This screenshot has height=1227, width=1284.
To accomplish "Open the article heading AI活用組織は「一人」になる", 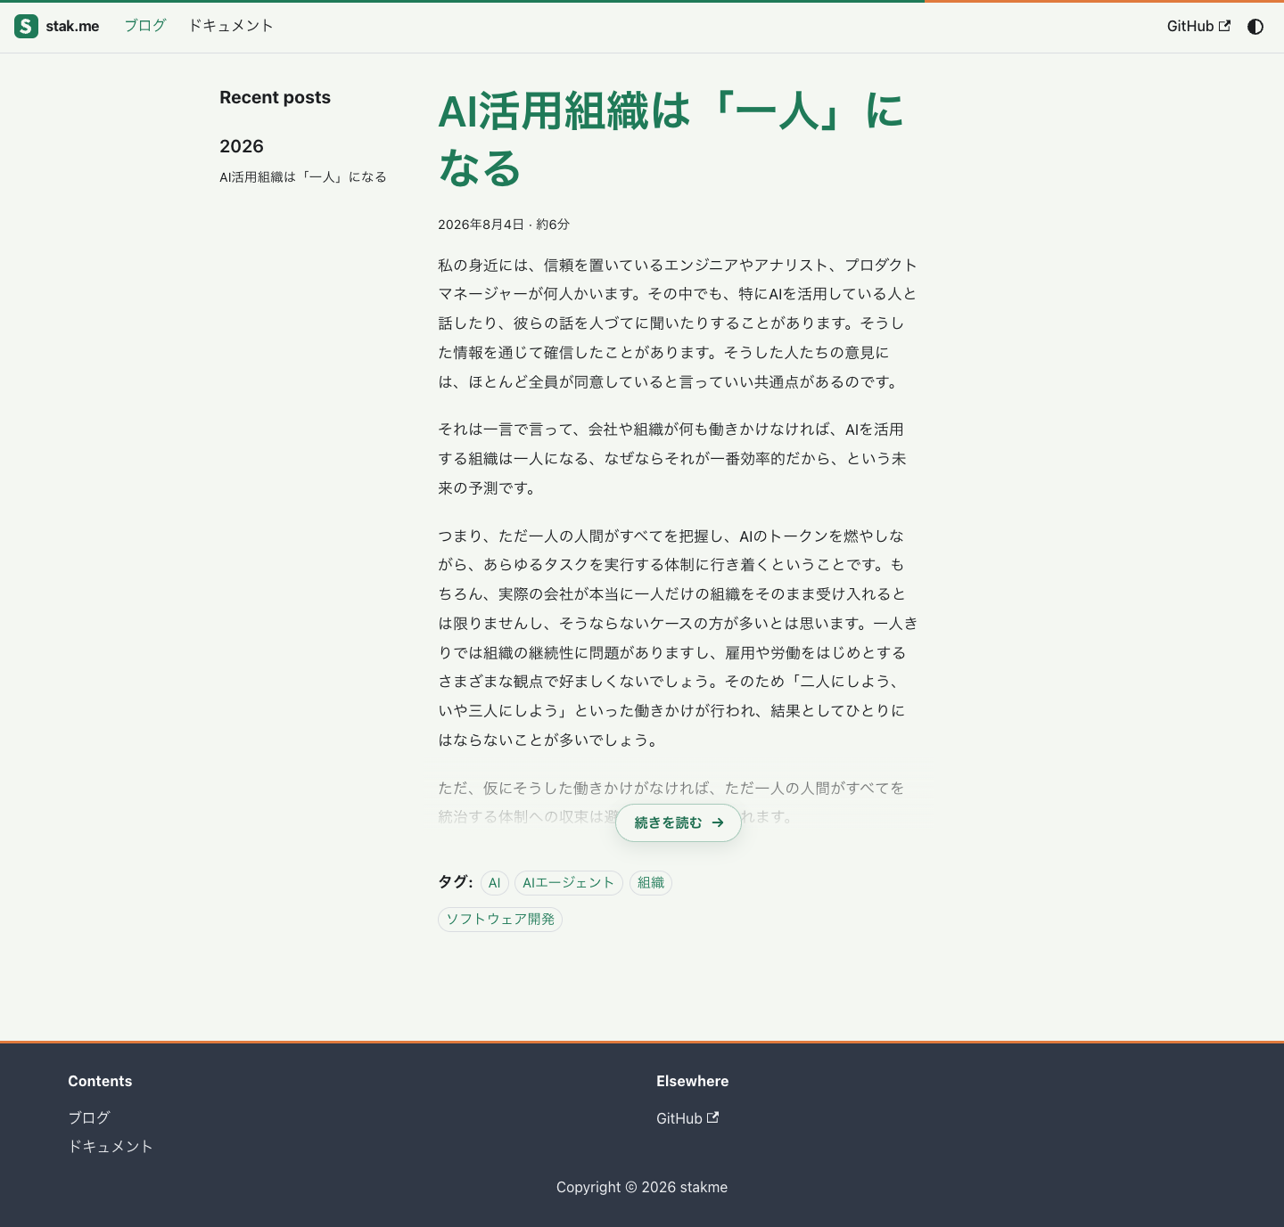I will [x=671, y=139].
